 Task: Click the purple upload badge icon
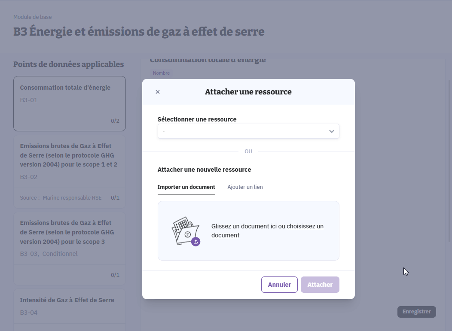[x=195, y=242]
